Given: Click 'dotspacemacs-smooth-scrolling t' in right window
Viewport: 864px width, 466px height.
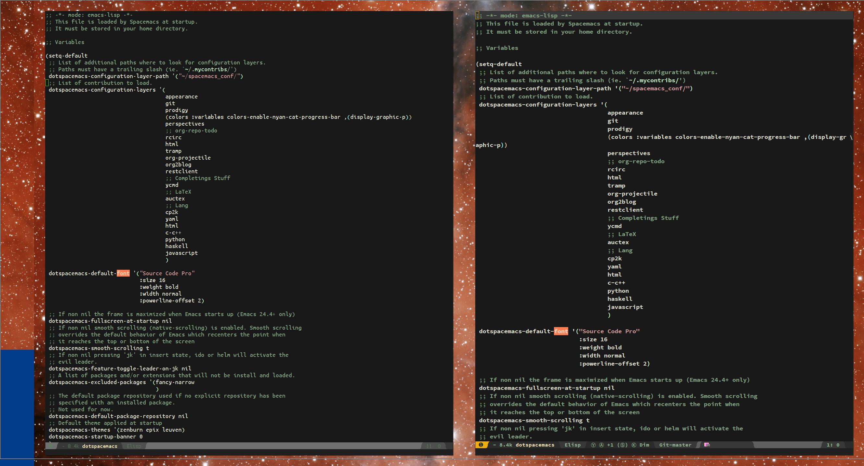Looking at the screenshot, I should coord(534,420).
